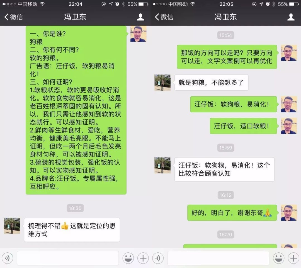The width and height of the screenshot is (301, 268).
Task: Tap avatar beside '梳理得不错' message
Action: point(12,226)
